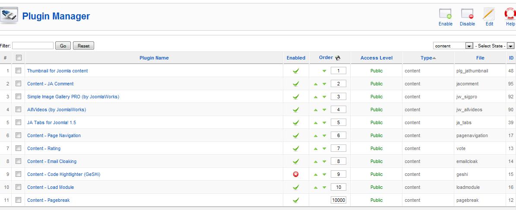This screenshot has width=516, height=210.
Task: Move Code Hightlighter (GeSHi) up
Action: [316, 174]
